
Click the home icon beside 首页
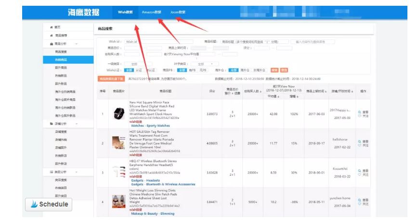(x=51, y=27)
